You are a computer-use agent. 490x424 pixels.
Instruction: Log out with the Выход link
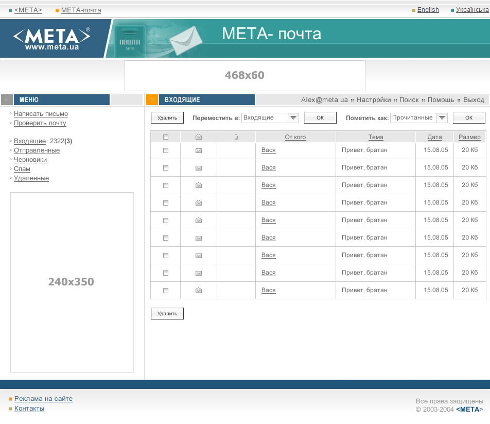[474, 100]
